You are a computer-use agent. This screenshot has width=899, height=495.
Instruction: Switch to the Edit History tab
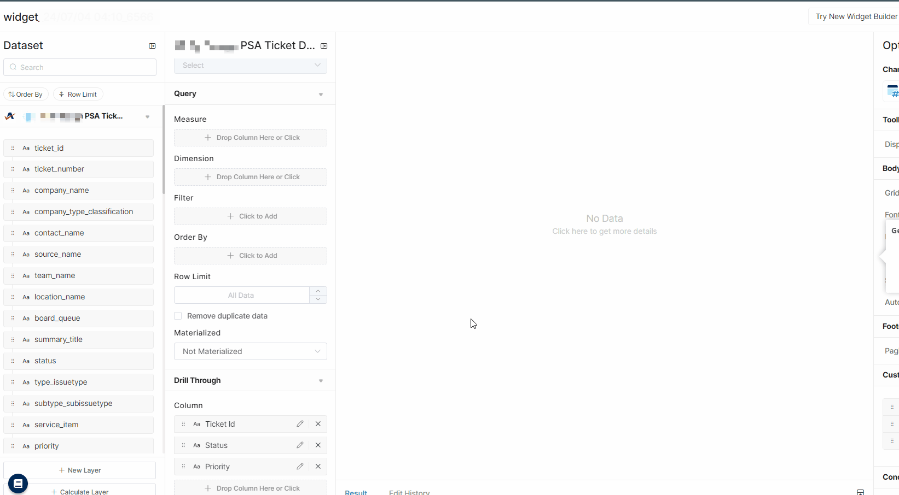409,491
